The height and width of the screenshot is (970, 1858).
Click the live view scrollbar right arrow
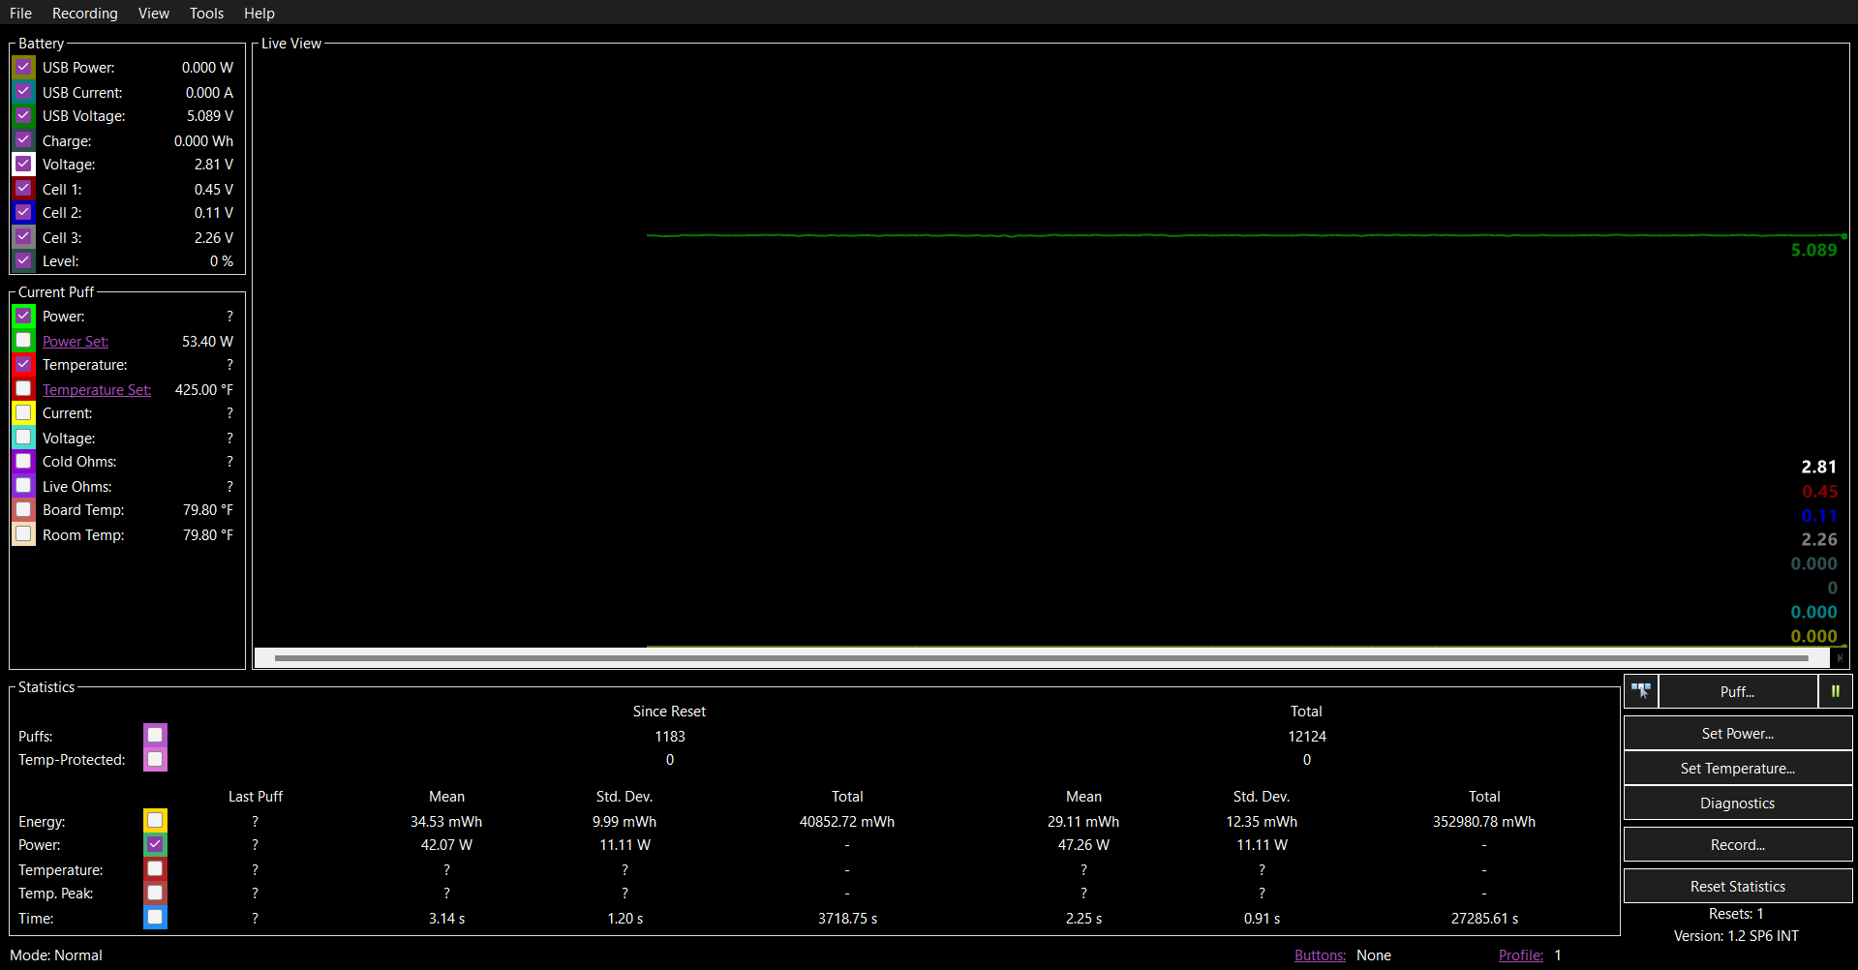(x=1840, y=658)
